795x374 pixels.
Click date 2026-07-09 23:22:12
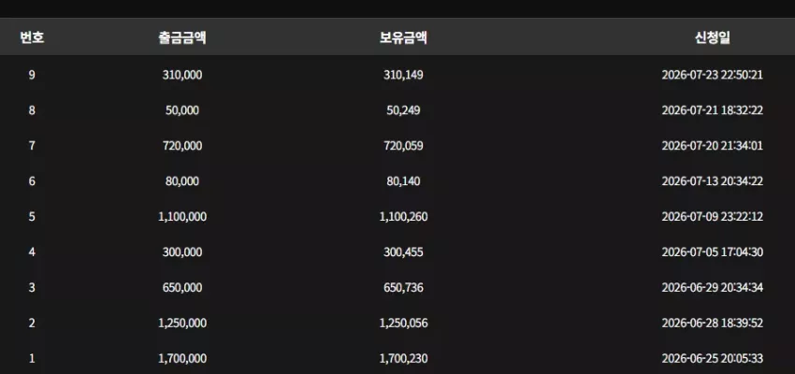point(713,217)
